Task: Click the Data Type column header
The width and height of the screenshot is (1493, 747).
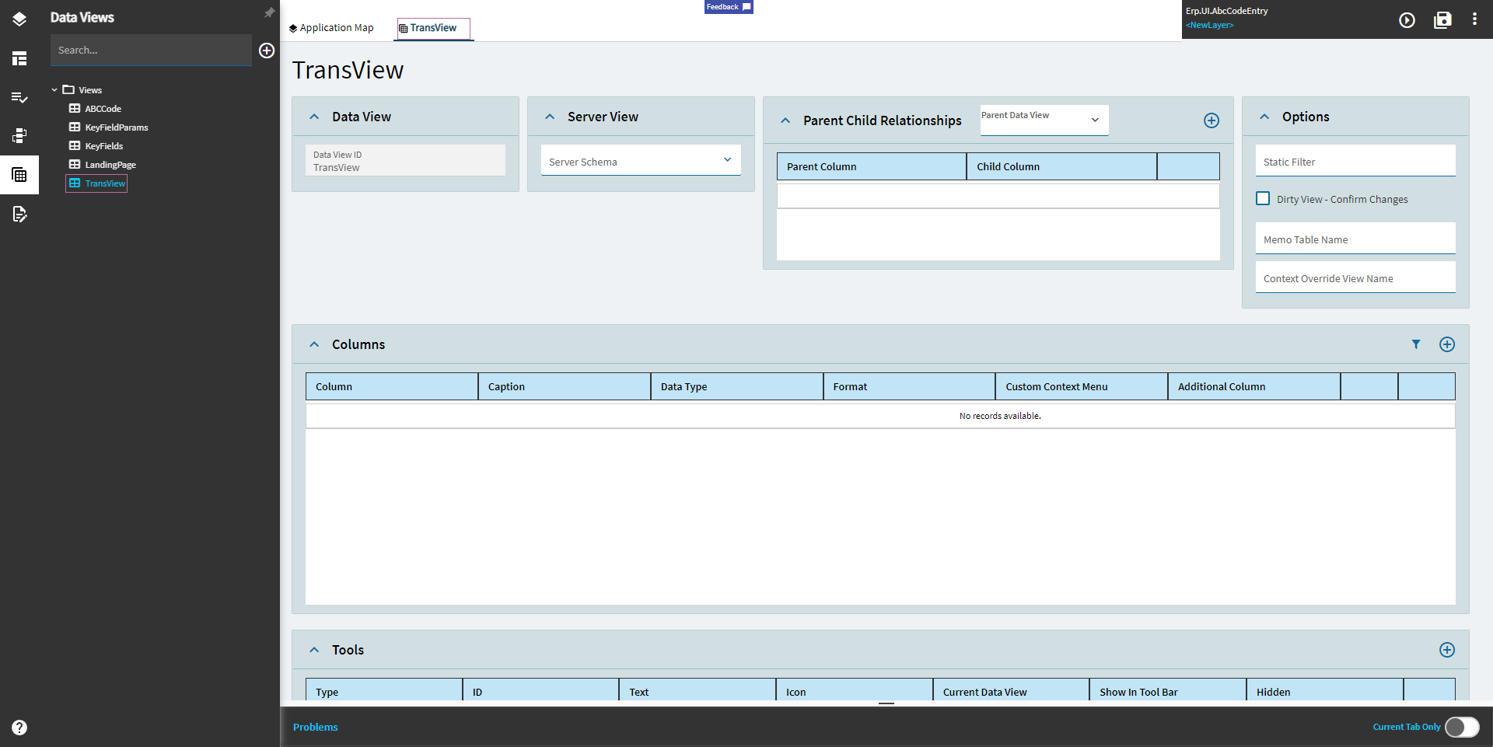Action: pos(736,386)
